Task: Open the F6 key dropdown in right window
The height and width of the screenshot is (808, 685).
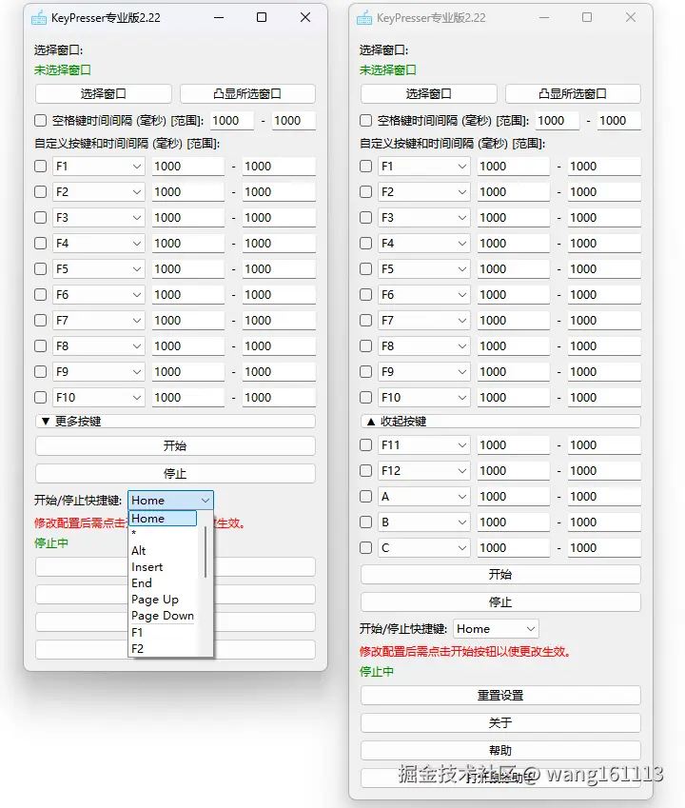Action: click(424, 295)
